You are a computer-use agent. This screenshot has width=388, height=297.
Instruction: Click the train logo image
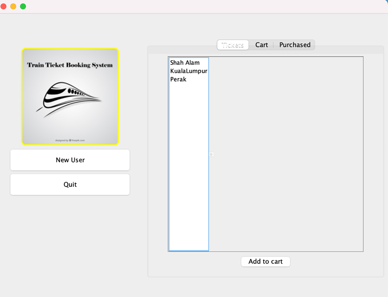coord(70,96)
